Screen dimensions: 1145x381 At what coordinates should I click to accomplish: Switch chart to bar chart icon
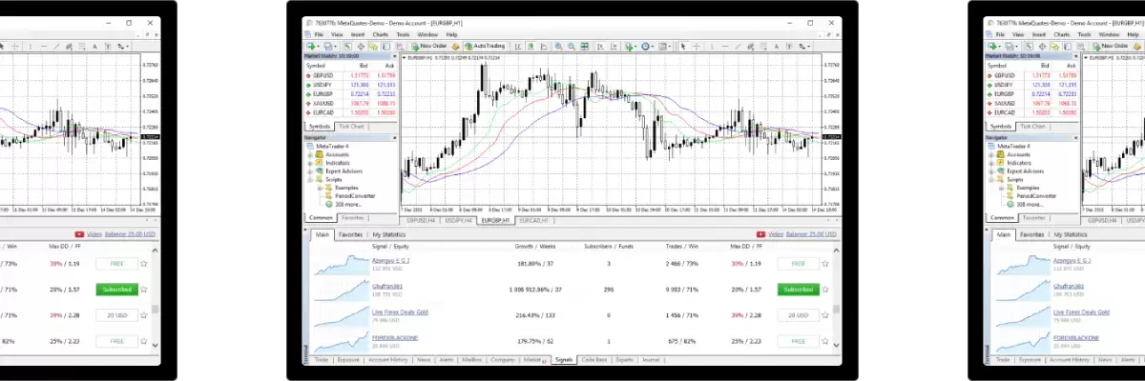pos(518,46)
